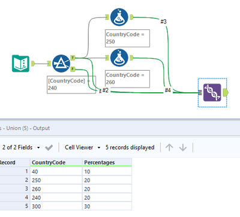Select CountryCode cell with value 250
Image resolution: width=240 pixels, height=217 pixels.
[x=56, y=180]
